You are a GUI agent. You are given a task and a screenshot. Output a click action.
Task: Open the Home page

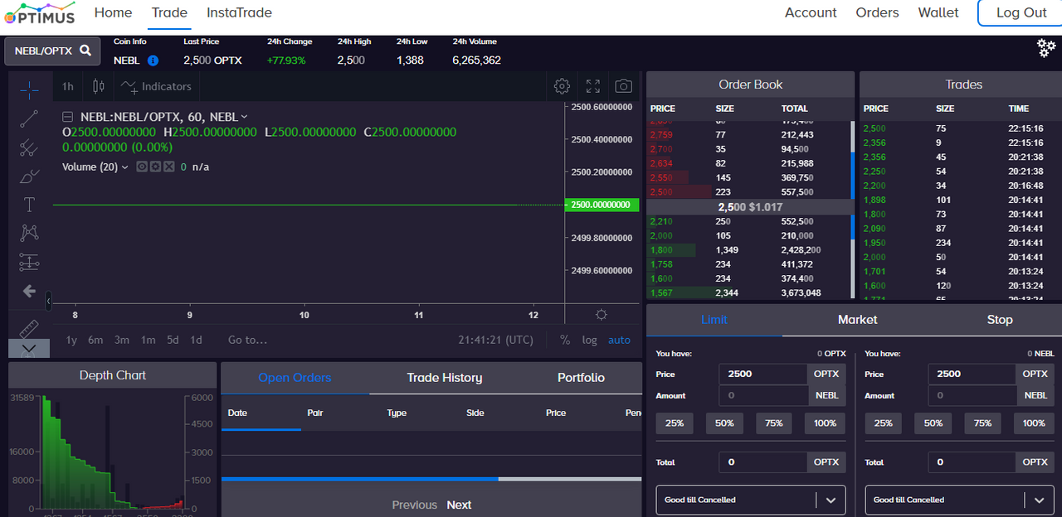point(113,12)
